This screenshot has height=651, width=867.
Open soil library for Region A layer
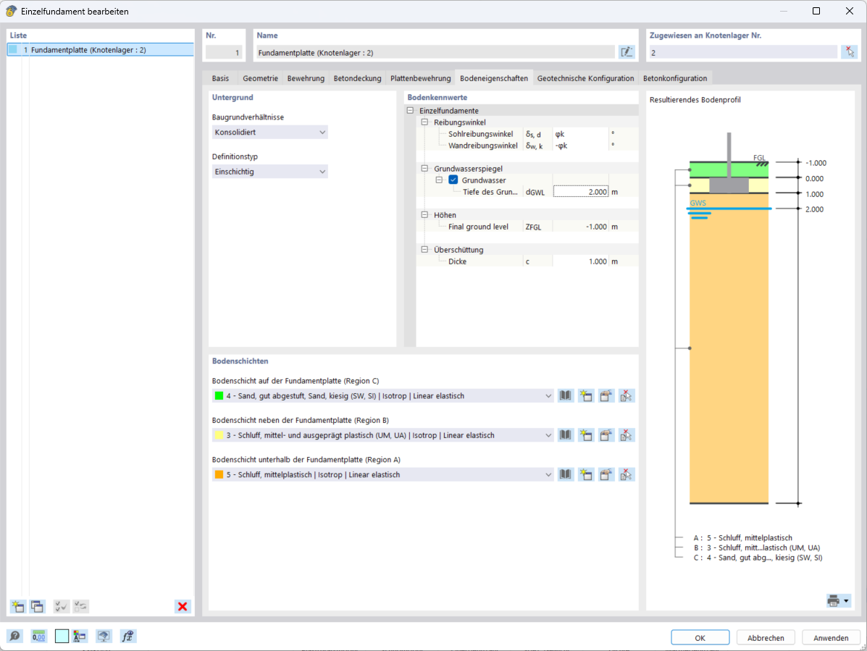click(x=565, y=474)
